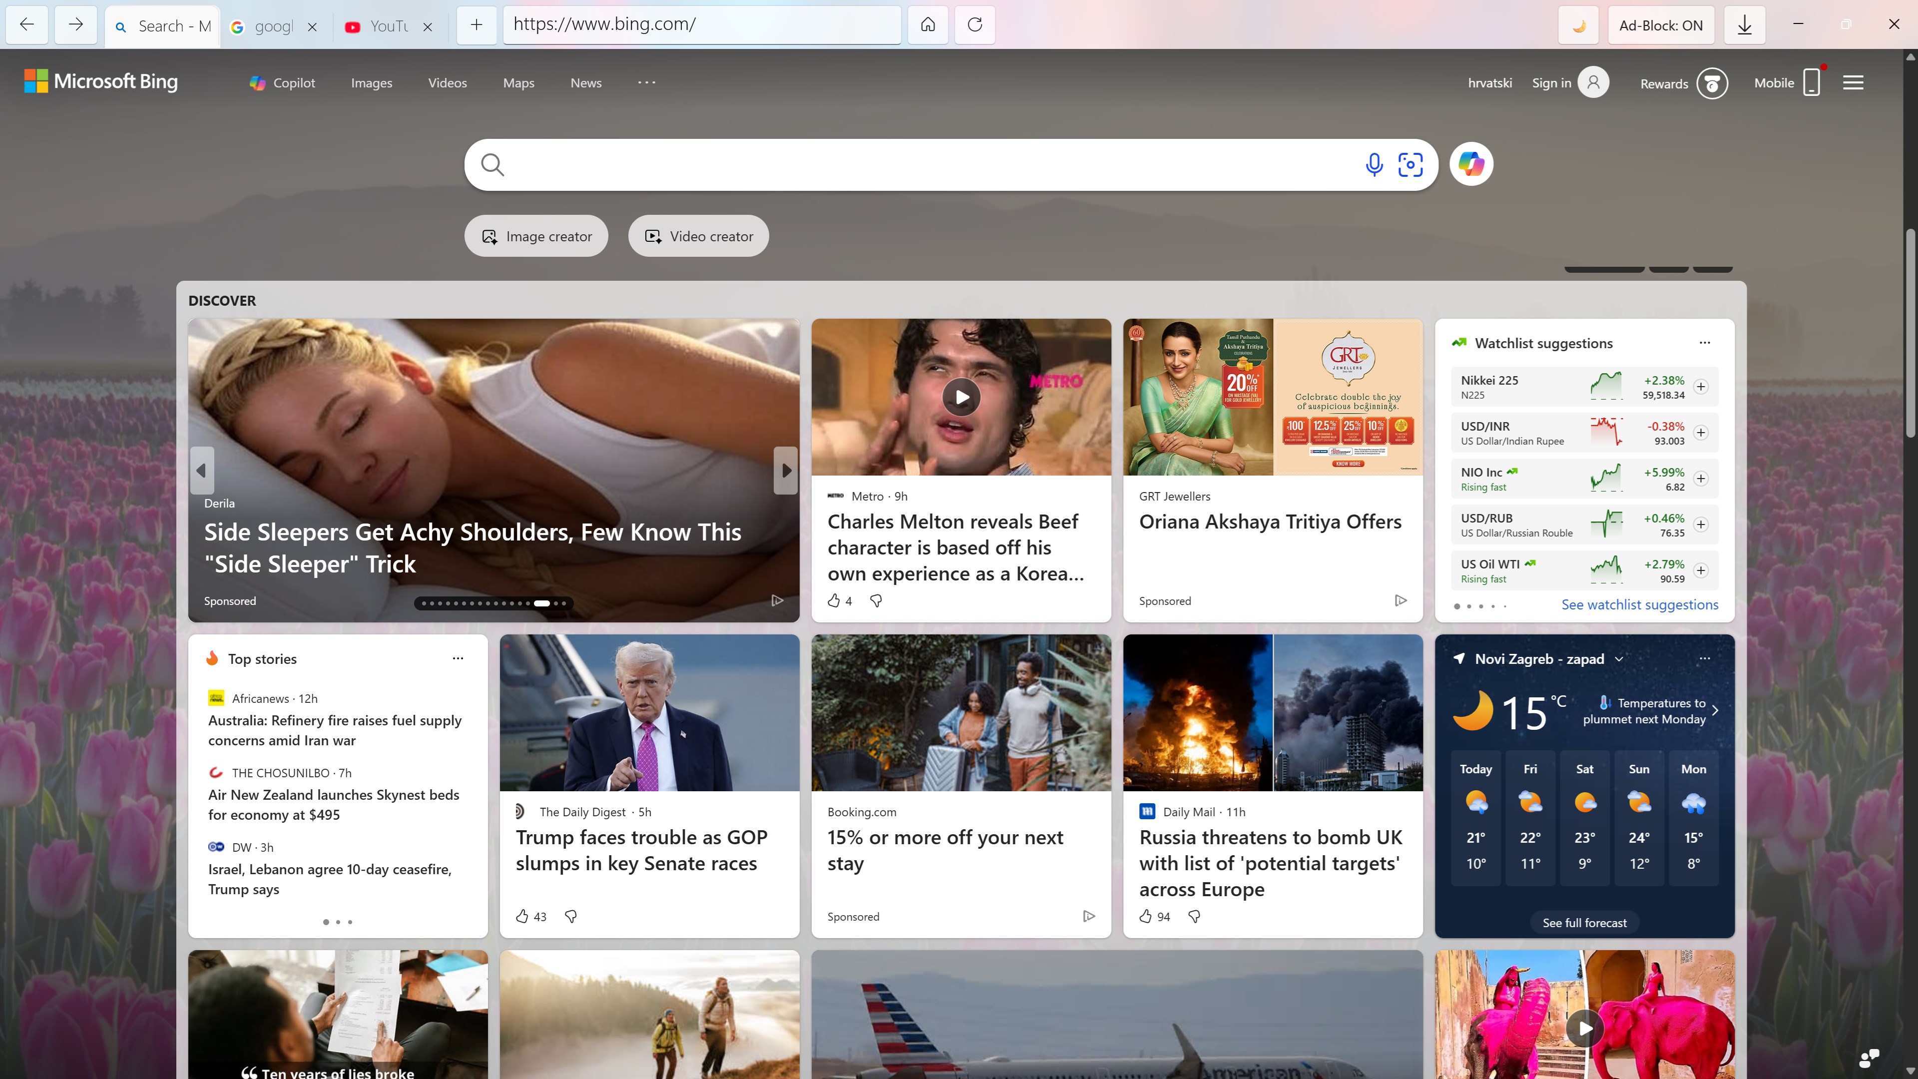The image size is (1918, 1079).
Task: Go forward using the browser forward arrow
Action: (75, 24)
